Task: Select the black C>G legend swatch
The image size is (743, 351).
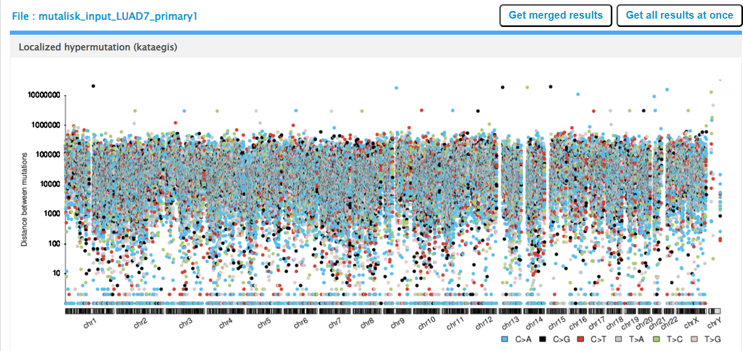Action: tap(543, 339)
